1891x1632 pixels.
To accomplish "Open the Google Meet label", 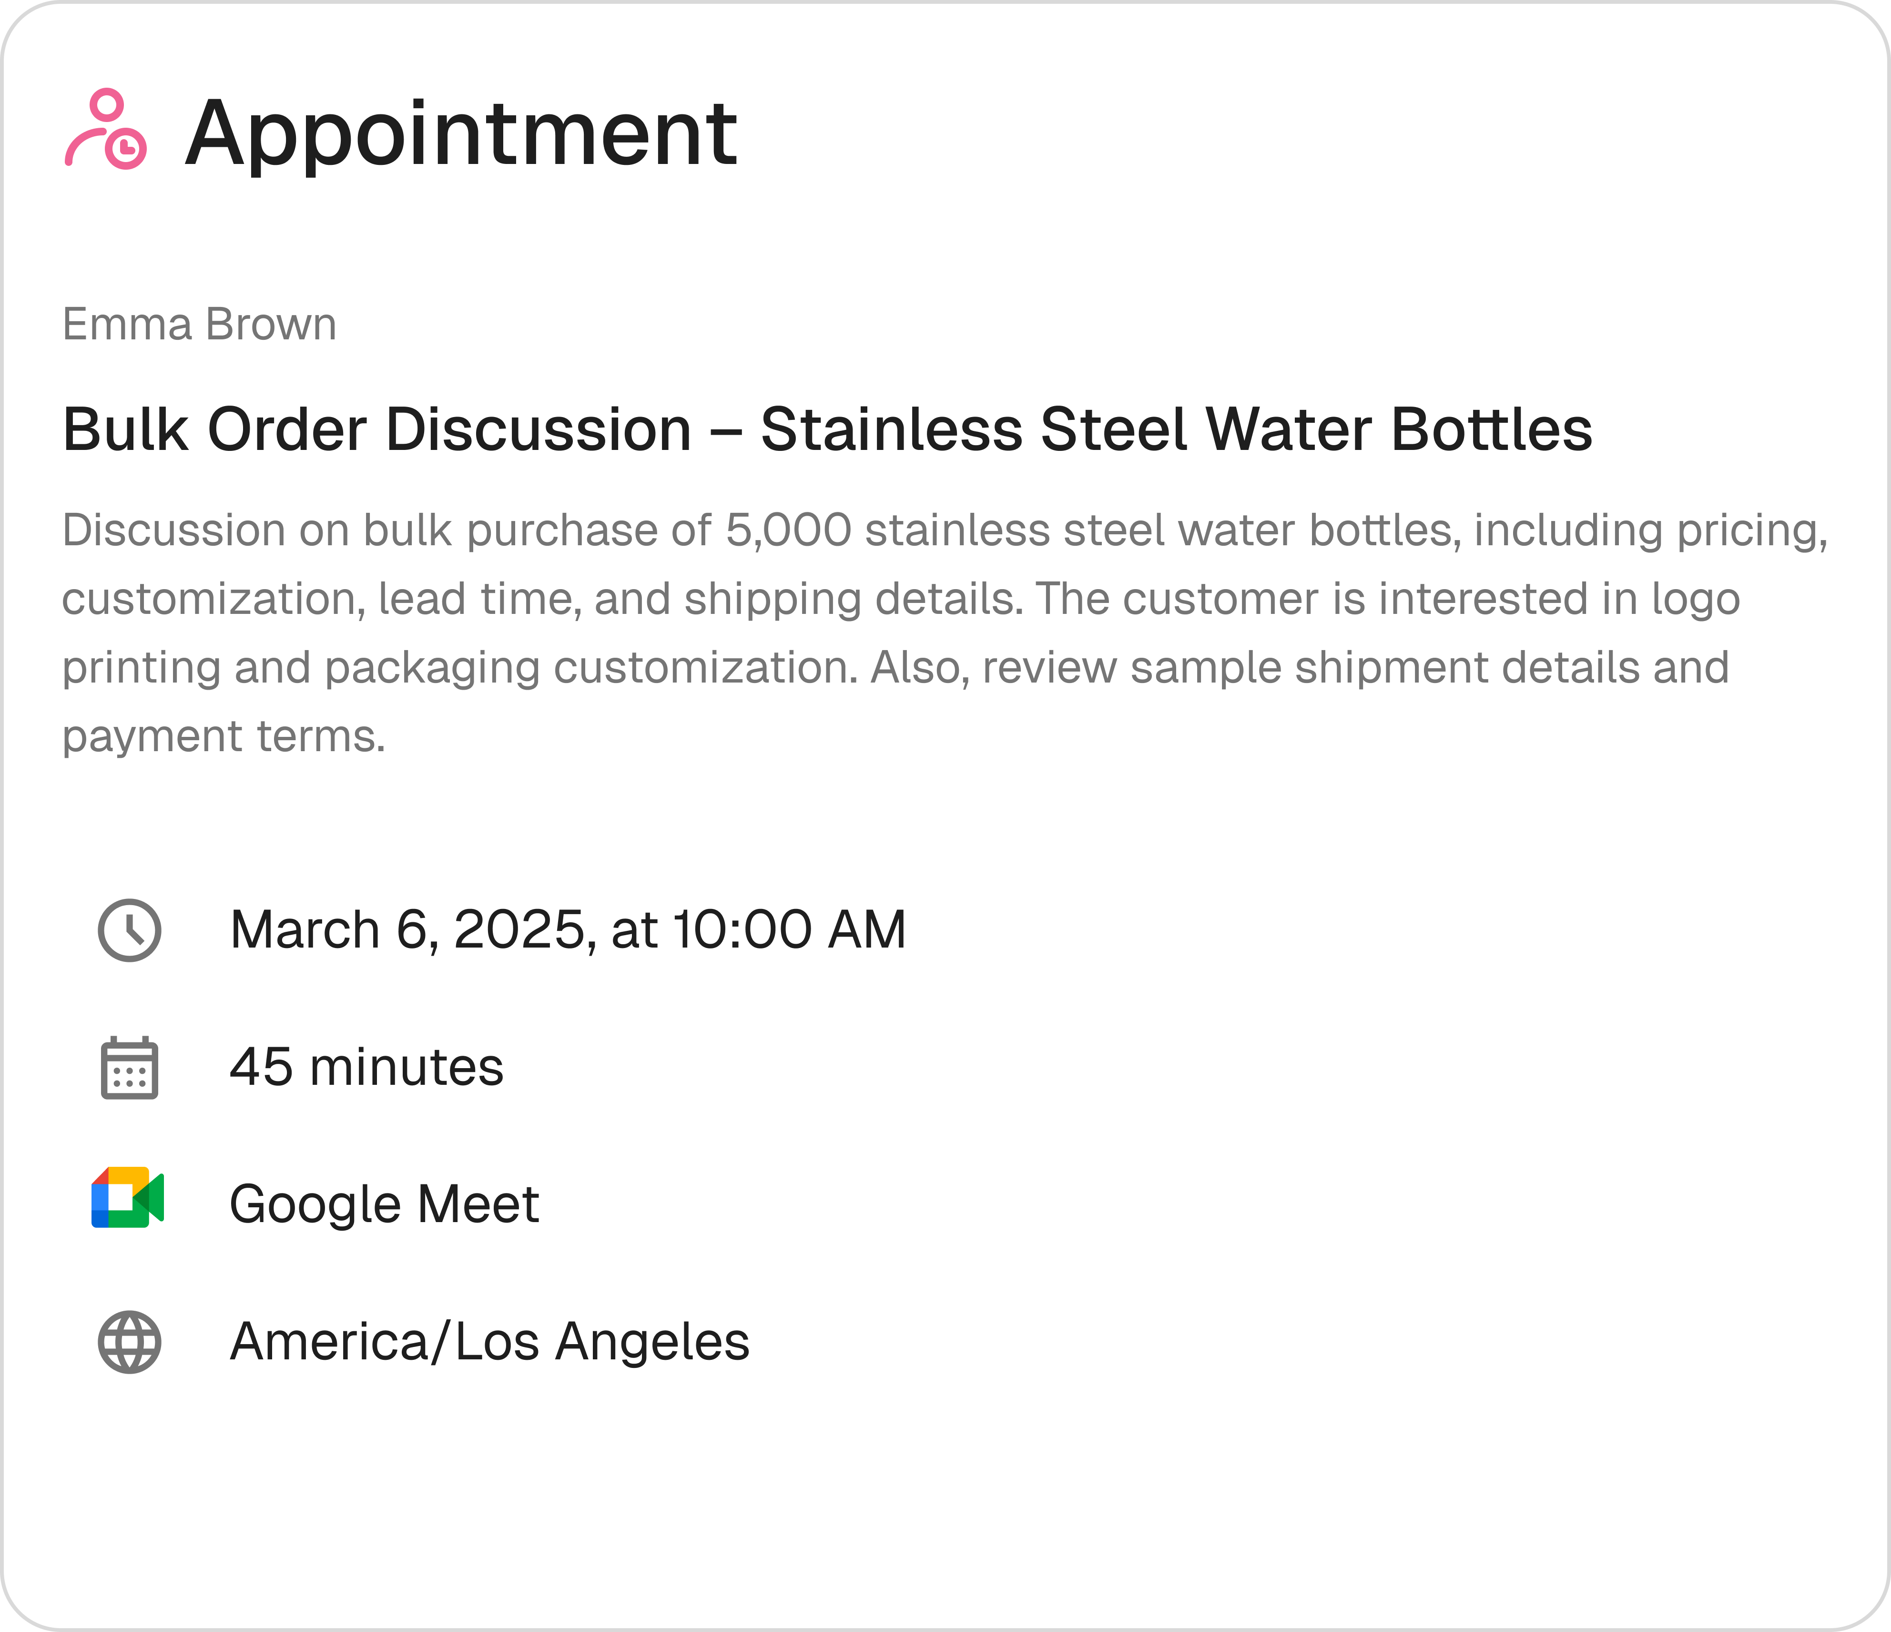I will (384, 1204).
